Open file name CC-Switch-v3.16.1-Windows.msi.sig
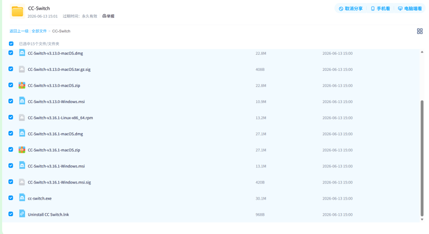This screenshot has height=234, width=429. (x=60, y=182)
